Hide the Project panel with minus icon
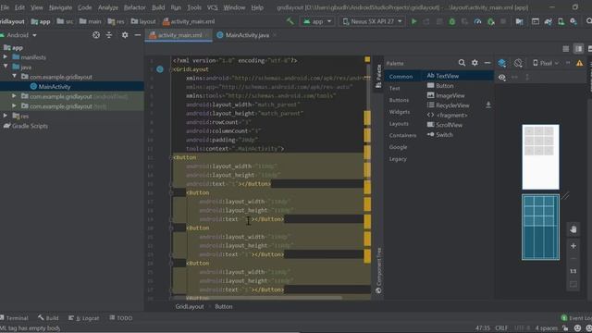The image size is (592, 333). (x=138, y=35)
